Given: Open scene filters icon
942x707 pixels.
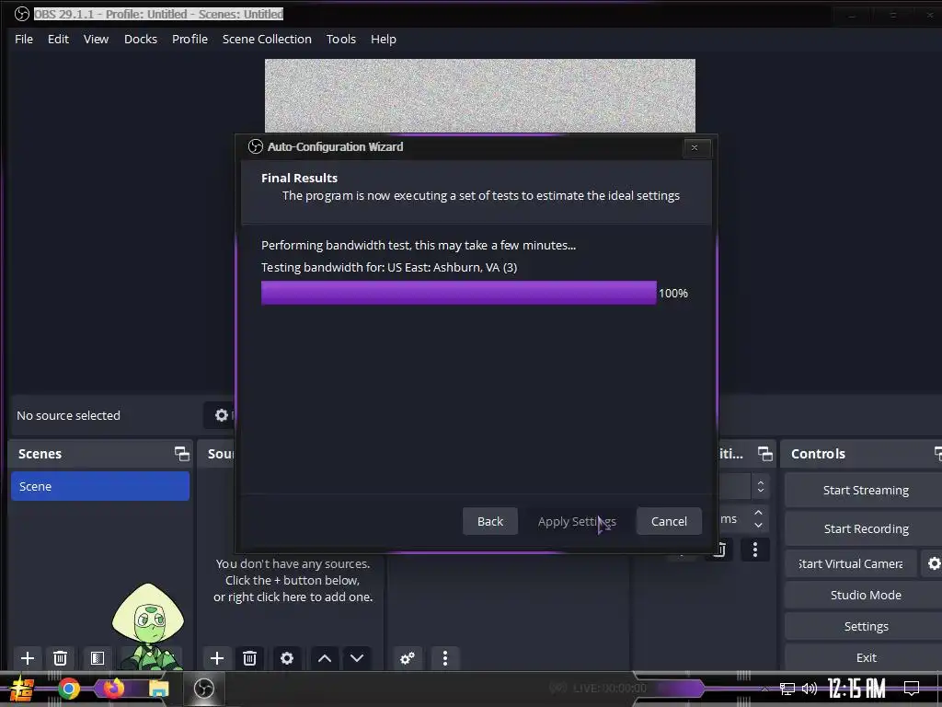Looking at the screenshot, I should 98,658.
